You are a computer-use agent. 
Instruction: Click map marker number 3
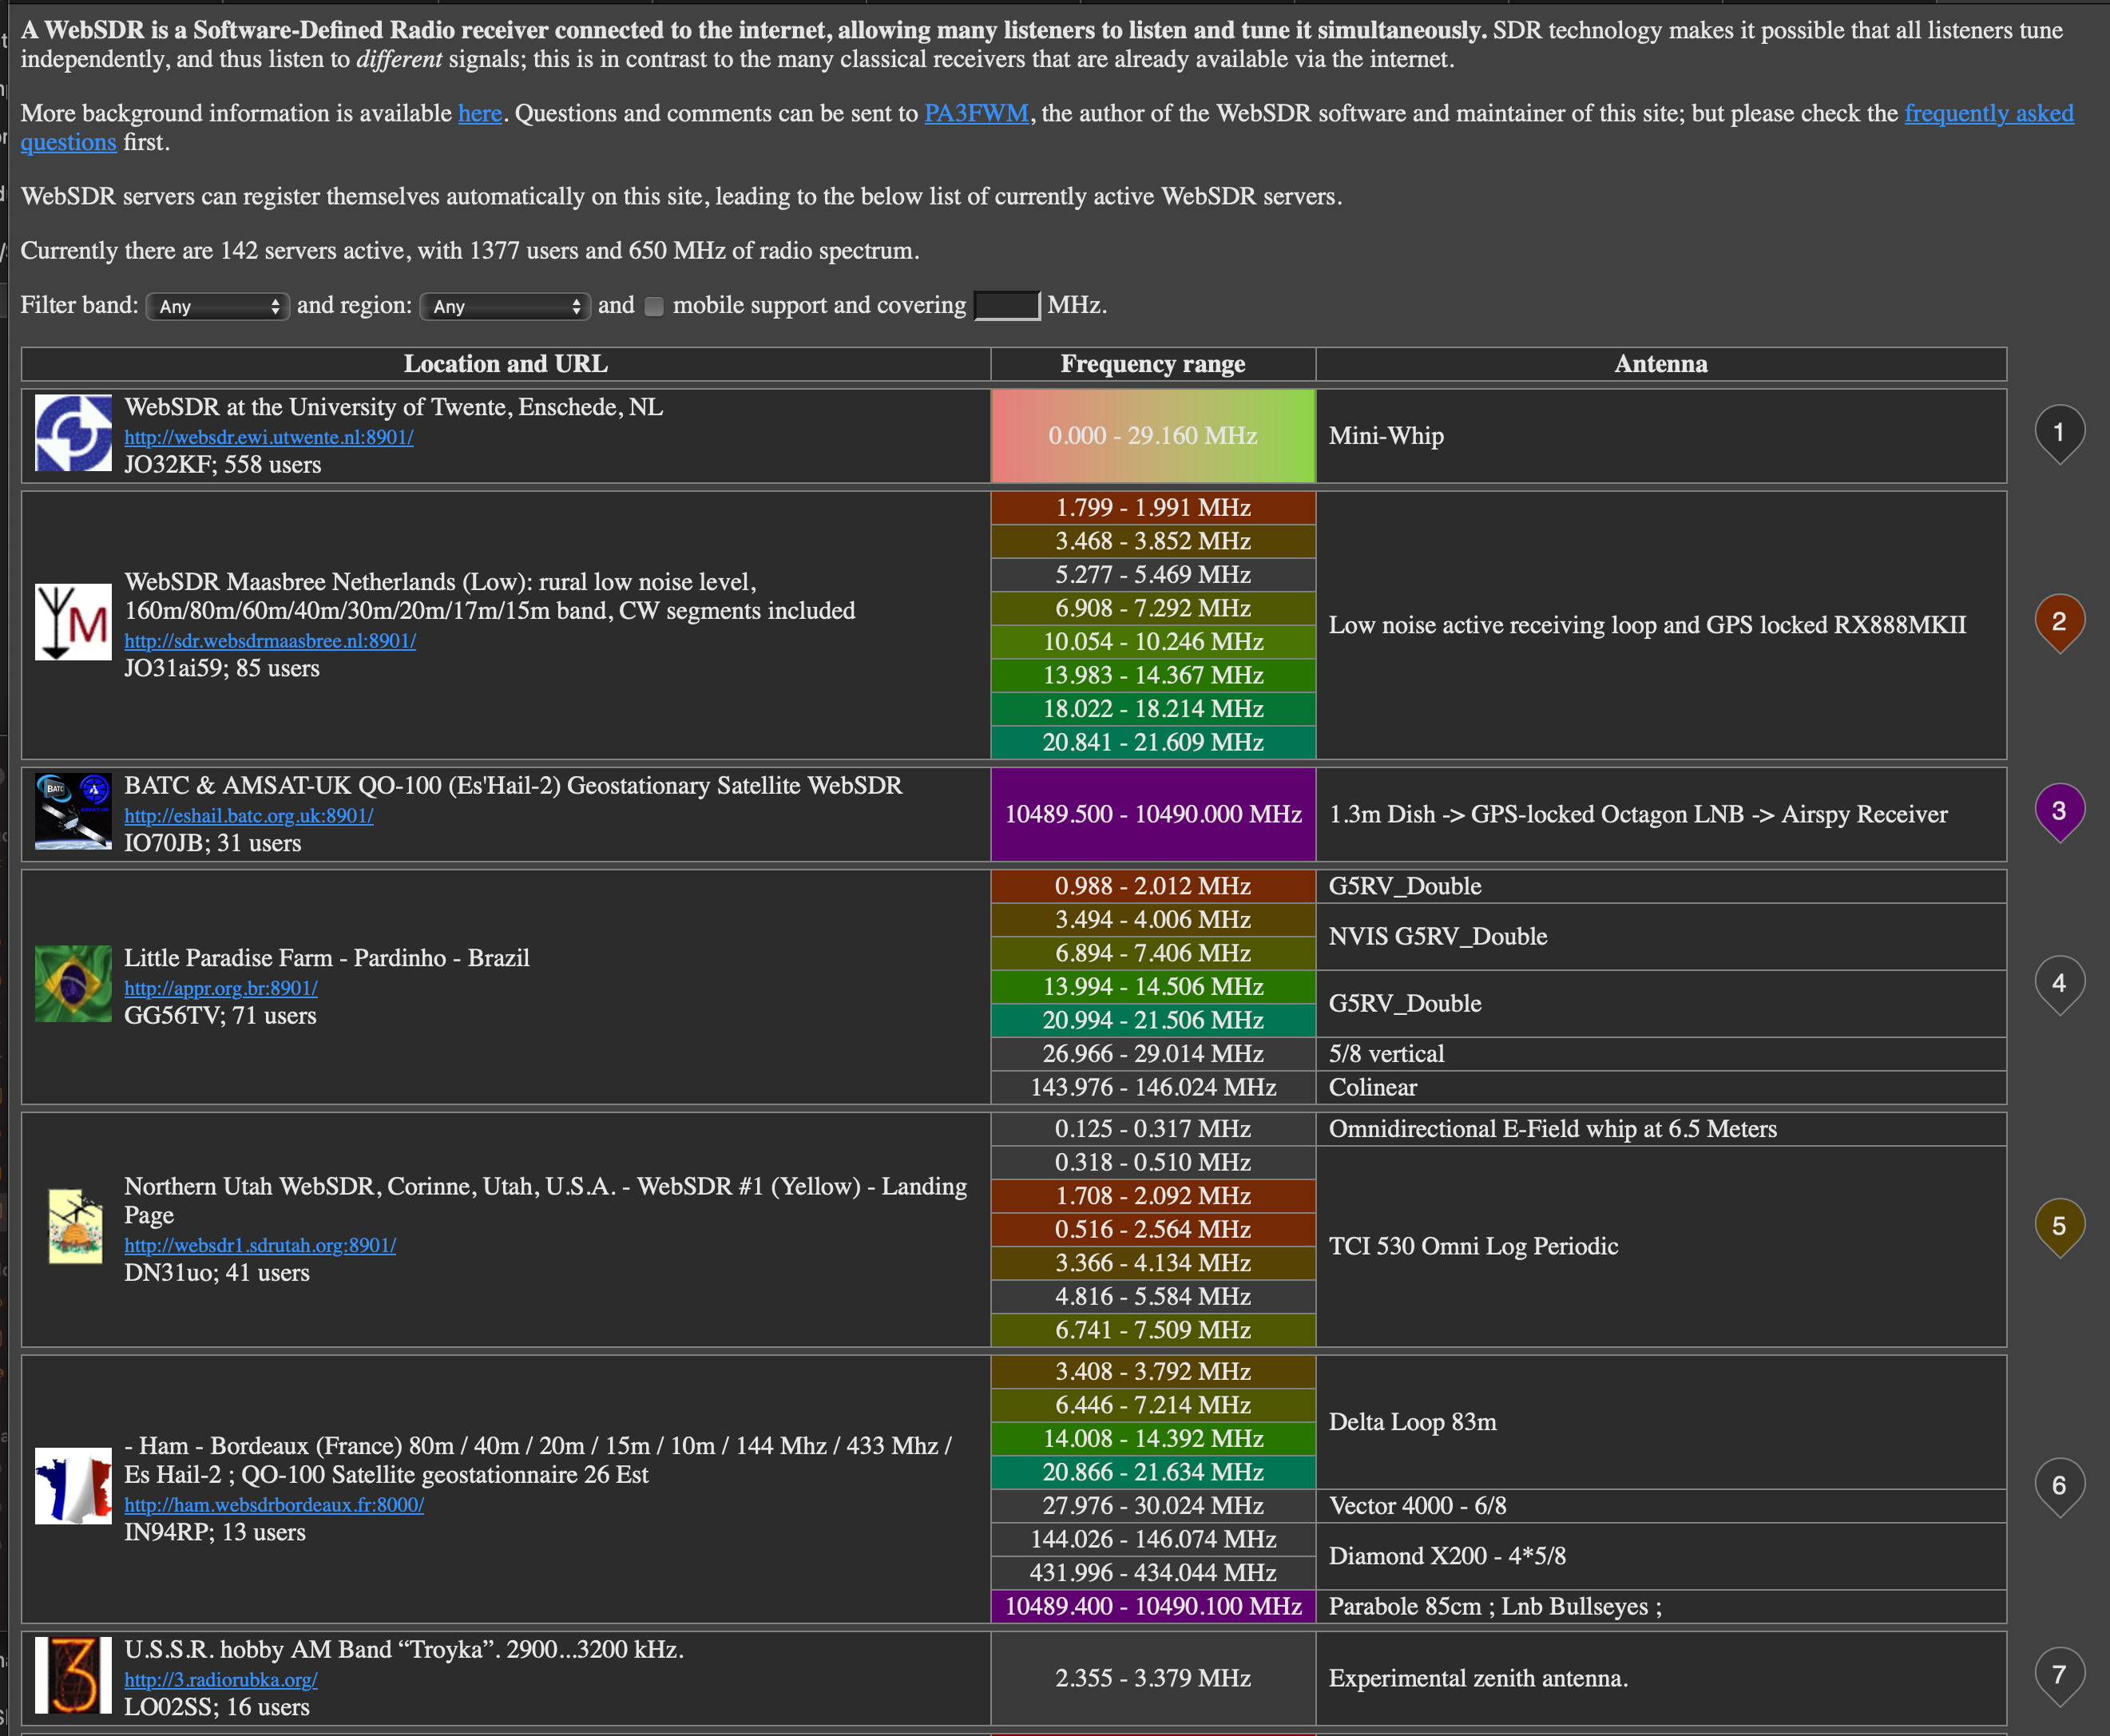(x=2059, y=810)
